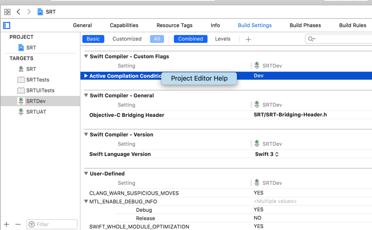Click the add target plus button
Screen dimensions: 372x230
click(x=7, y=224)
